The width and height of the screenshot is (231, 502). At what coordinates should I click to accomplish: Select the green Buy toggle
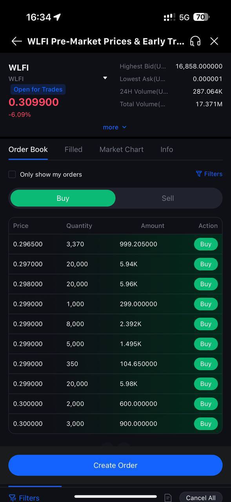tap(63, 198)
